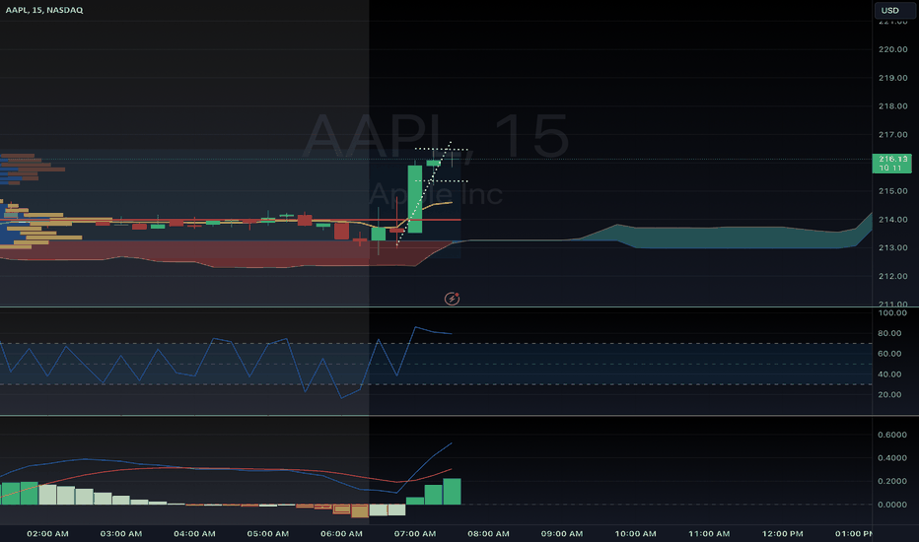919x542 pixels.
Task: Click the 220.00 price axis label
Action: click(892, 49)
